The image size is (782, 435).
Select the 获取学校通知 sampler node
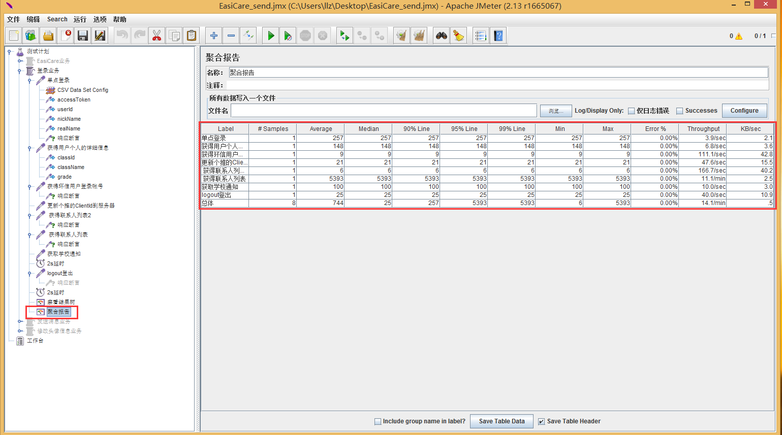click(x=58, y=254)
